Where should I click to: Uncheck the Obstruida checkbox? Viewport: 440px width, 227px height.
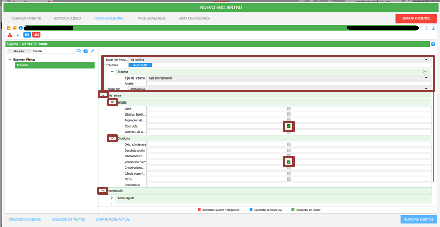[x=289, y=127]
